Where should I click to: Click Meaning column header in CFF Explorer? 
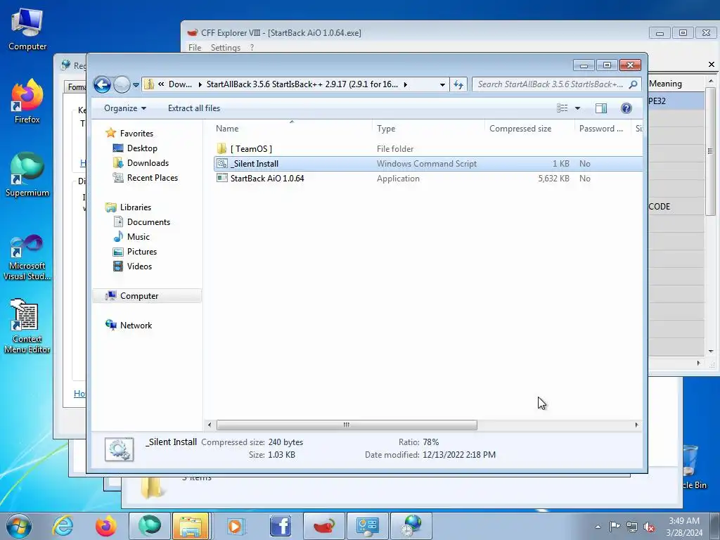pos(676,84)
